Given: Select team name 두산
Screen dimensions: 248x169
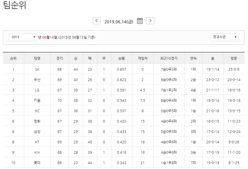Looking at the screenshot, I should click(x=37, y=80).
